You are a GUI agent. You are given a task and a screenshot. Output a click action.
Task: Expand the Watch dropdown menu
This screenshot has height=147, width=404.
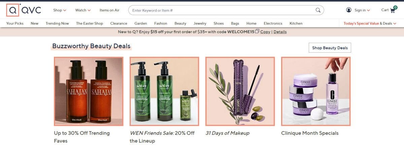point(83,10)
